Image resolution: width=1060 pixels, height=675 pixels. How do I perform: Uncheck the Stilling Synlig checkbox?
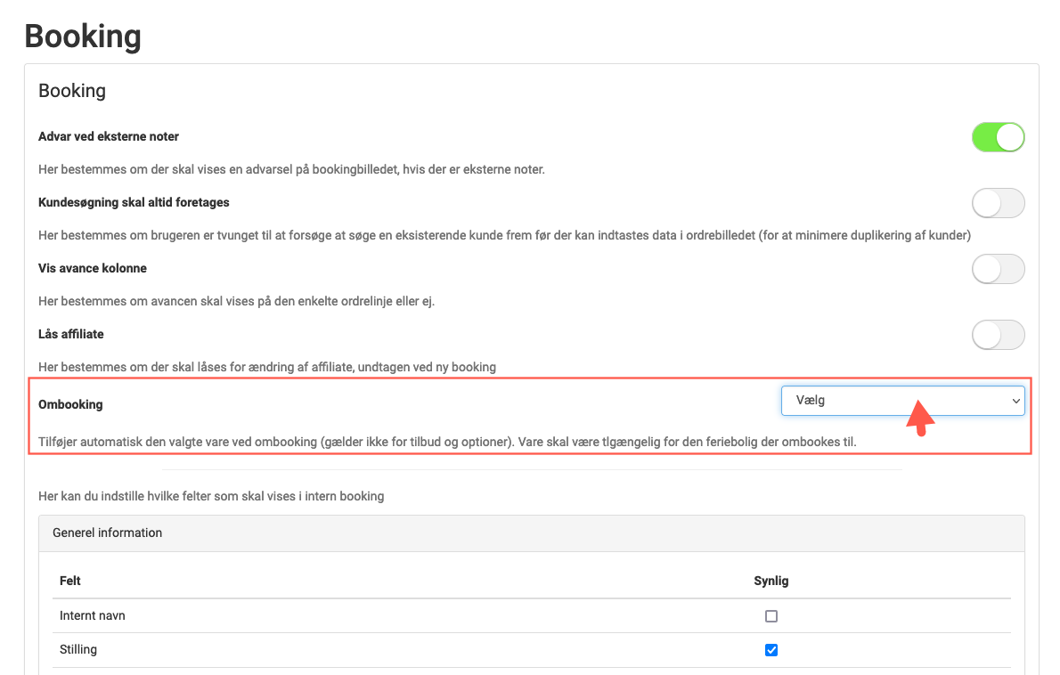(771, 650)
